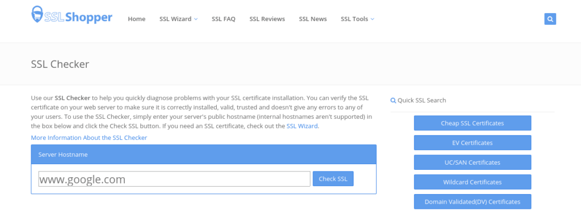Screen dimensions: 581x210
Task: Select Cheap SSL Certificates button
Action: tap(473, 123)
